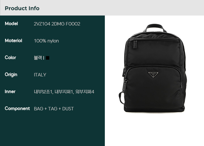Screen dimensions: 204x146
Task: Click the Color label
Action: pyautogui.click(x=10, y=57)
